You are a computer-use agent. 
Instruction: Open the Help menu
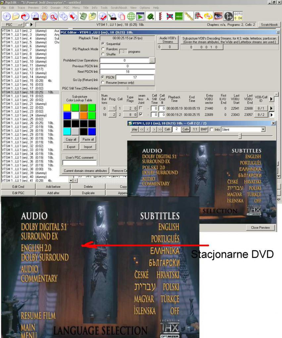pyautogui.click(x=156, y=8)
